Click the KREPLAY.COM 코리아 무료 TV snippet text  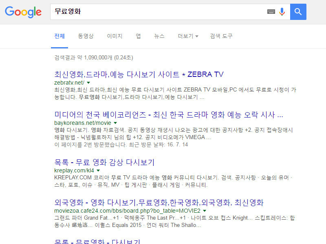tap(173, 181)
